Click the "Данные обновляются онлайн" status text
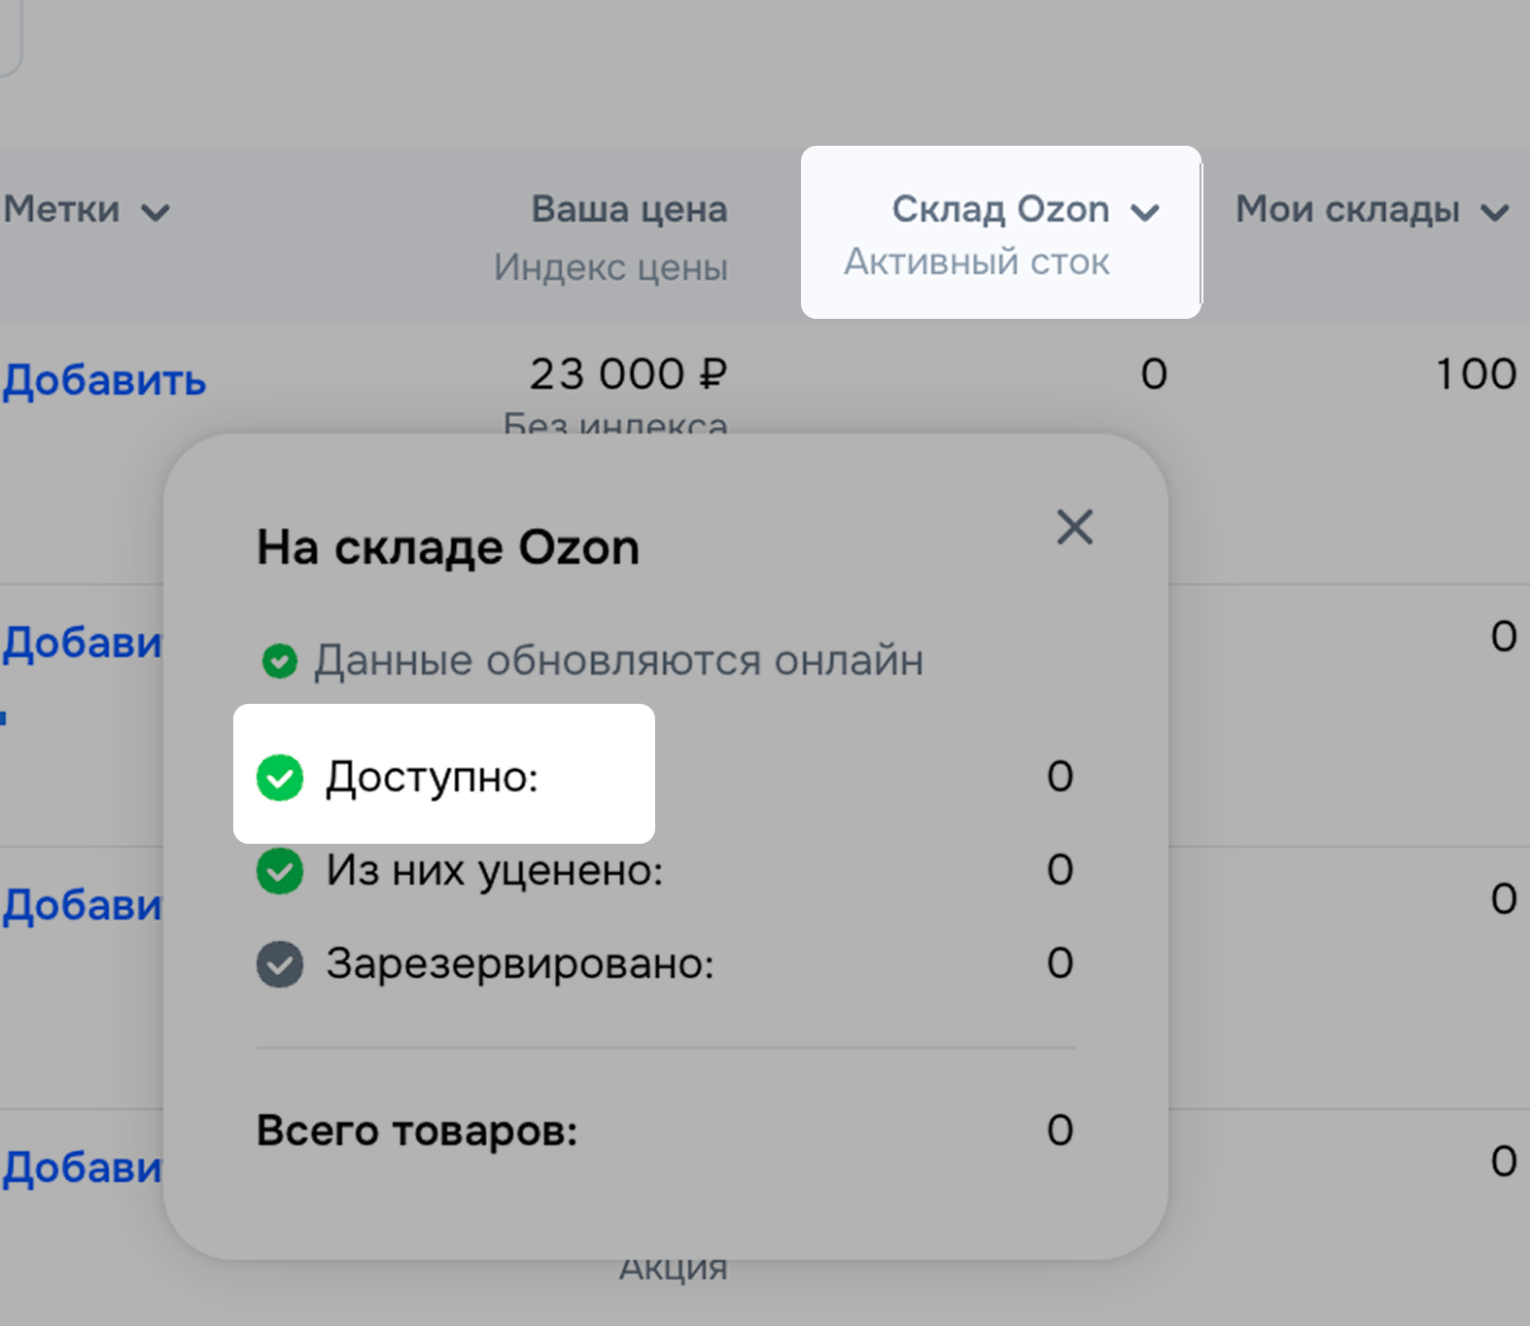1530x1326 pixels. 618,661
